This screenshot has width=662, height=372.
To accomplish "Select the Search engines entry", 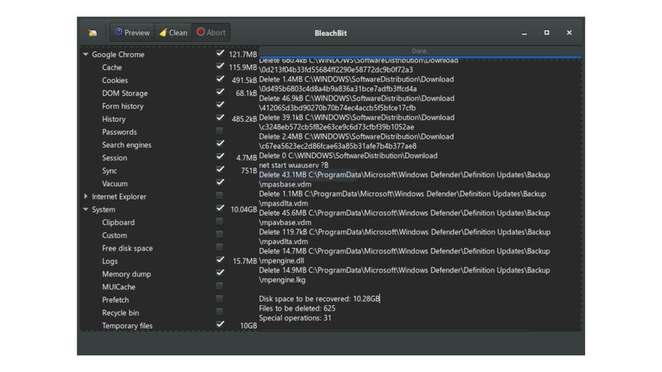I will click(x=126, y=145).
